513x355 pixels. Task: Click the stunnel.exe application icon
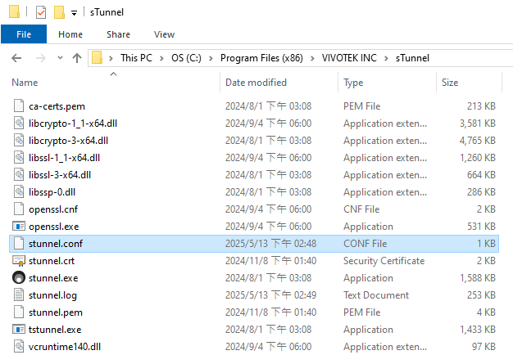(20, 278)
